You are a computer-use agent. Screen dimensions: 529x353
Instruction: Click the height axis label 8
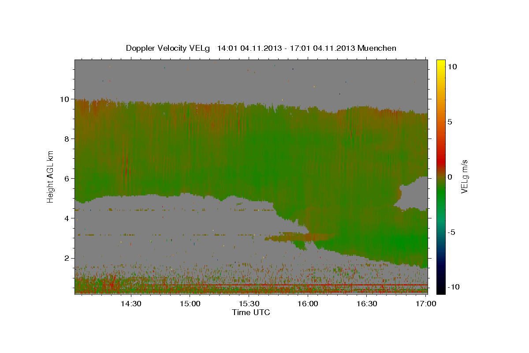pos(68,139)
